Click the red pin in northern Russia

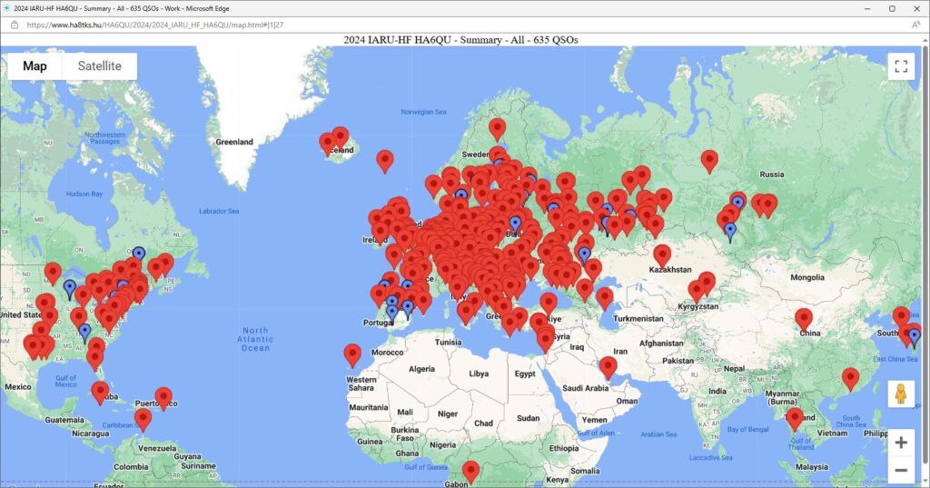pos(709,160)
